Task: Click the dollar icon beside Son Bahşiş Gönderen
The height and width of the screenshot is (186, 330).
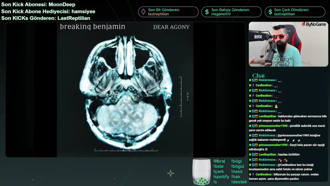Action: pos(207,12)
